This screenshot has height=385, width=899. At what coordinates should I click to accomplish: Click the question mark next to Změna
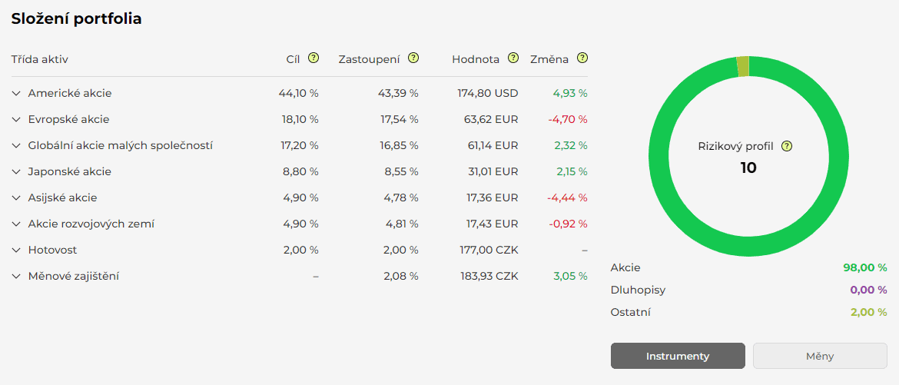pyautogui.click(x=582, y=58)
